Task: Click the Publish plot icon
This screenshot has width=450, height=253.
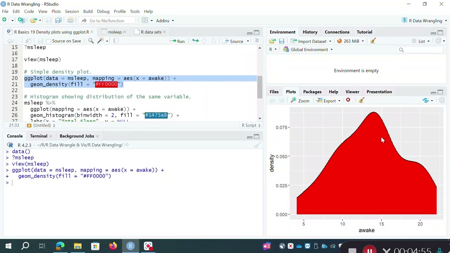Action: click(x=426, y=100)
